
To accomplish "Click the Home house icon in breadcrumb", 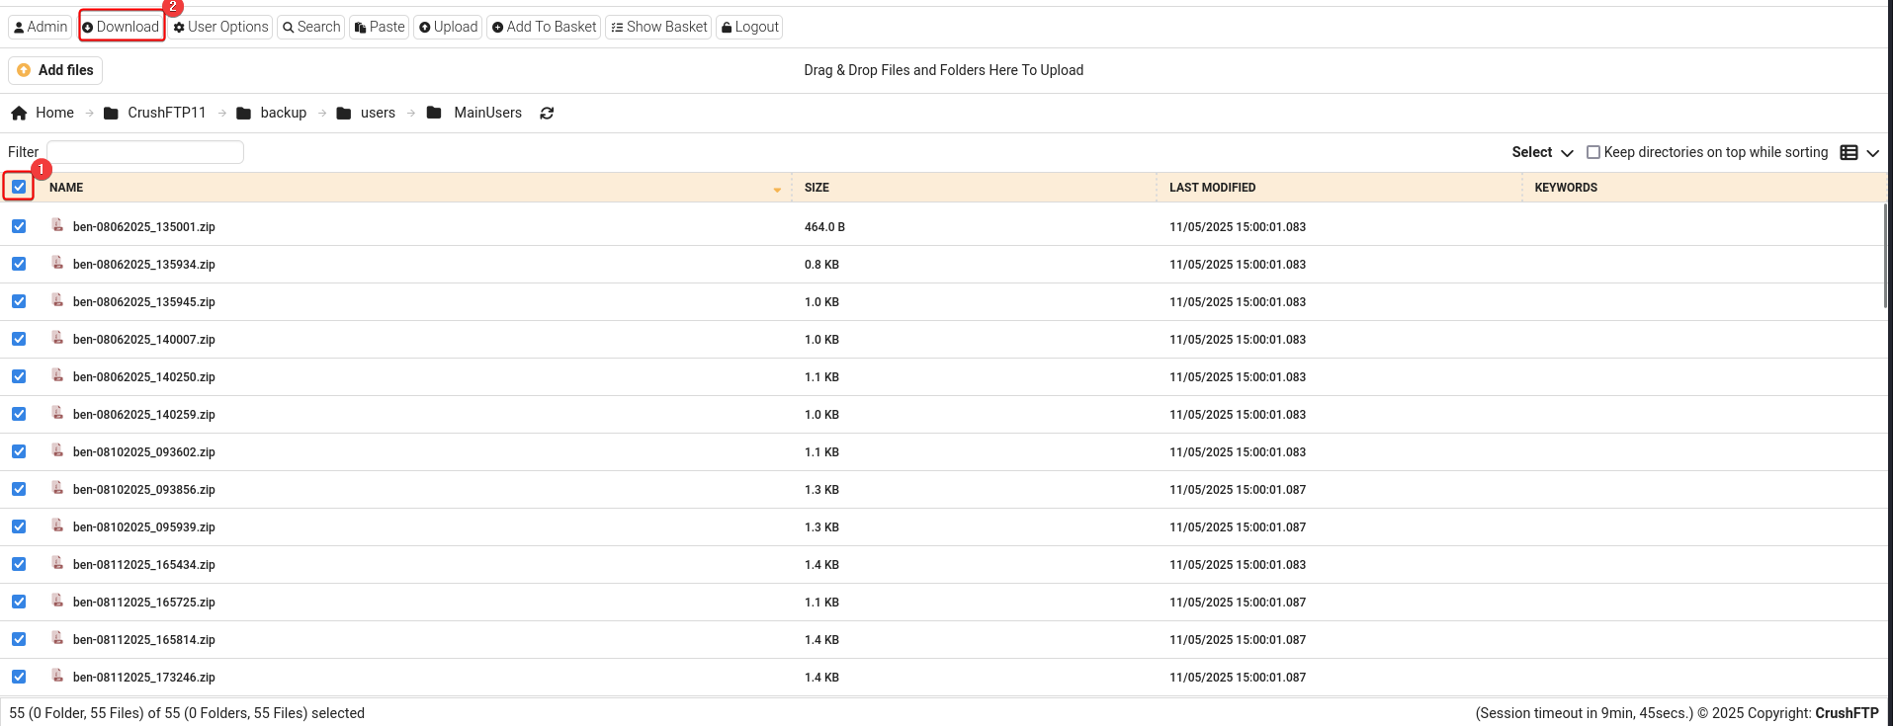I will [19, 114].
